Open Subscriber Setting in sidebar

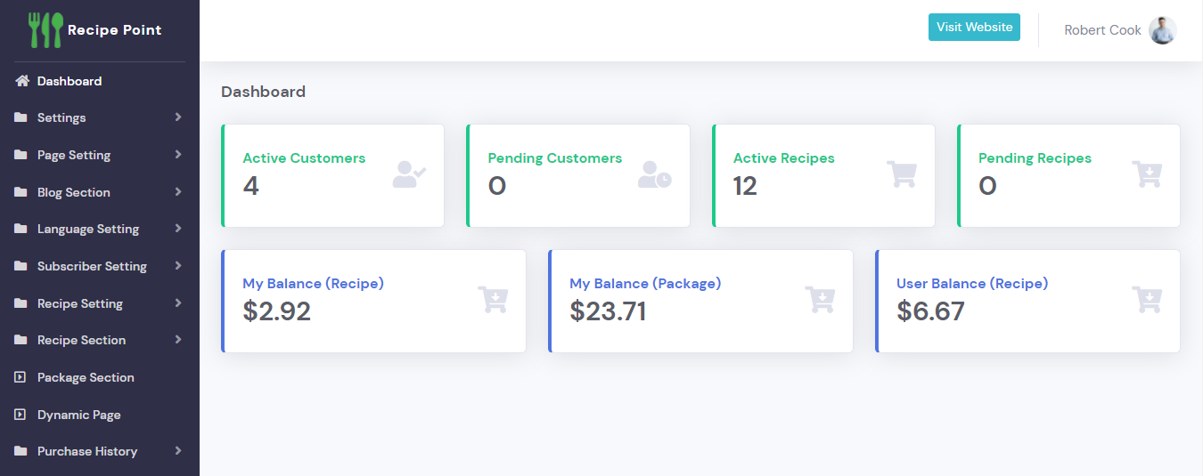(92, 266)
